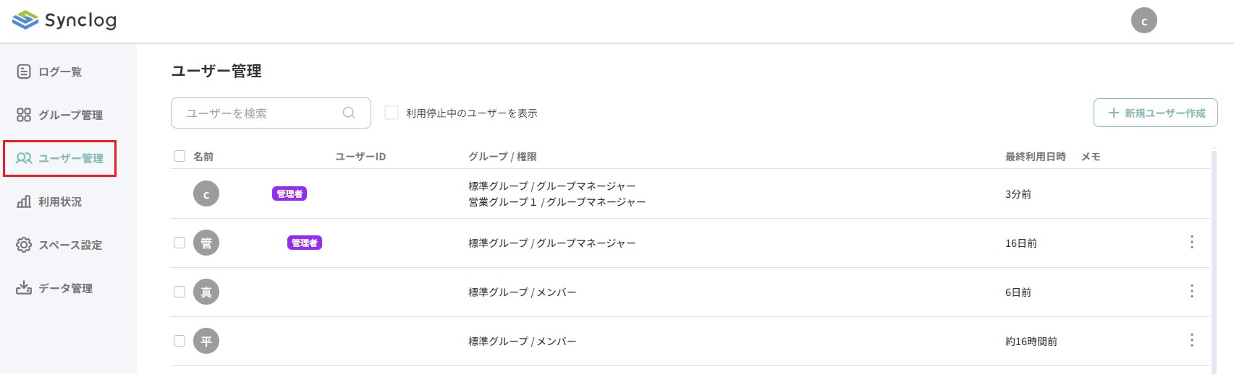Click the search magnifier icon

click(349, 113)
